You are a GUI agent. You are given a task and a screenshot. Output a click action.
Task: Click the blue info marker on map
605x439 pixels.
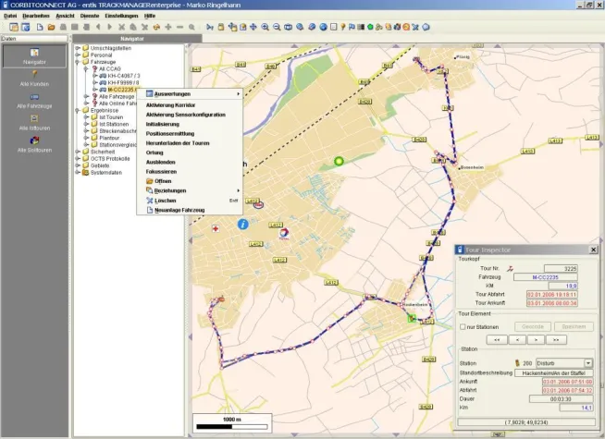[x=242, y=224]
